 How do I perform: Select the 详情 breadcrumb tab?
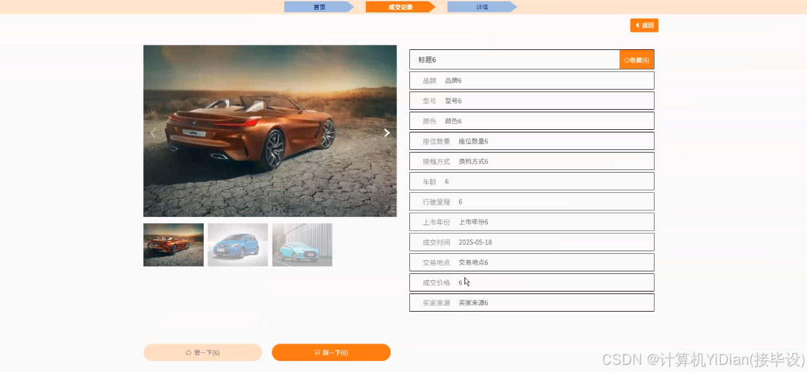[x=482, y=7]
